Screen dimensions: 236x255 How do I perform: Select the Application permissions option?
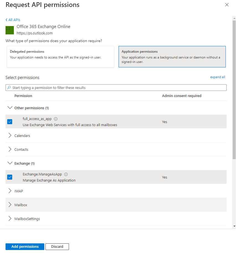pyautogui.click(x=172, y=57)
